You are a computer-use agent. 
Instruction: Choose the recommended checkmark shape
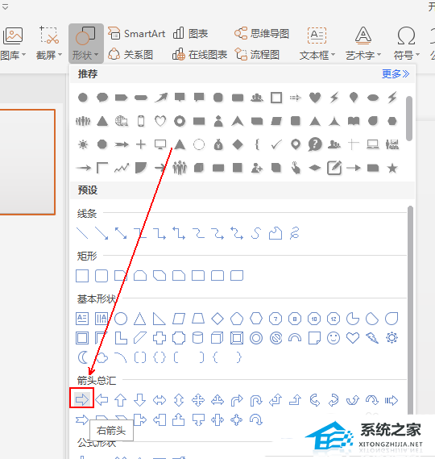coord(276,144)
